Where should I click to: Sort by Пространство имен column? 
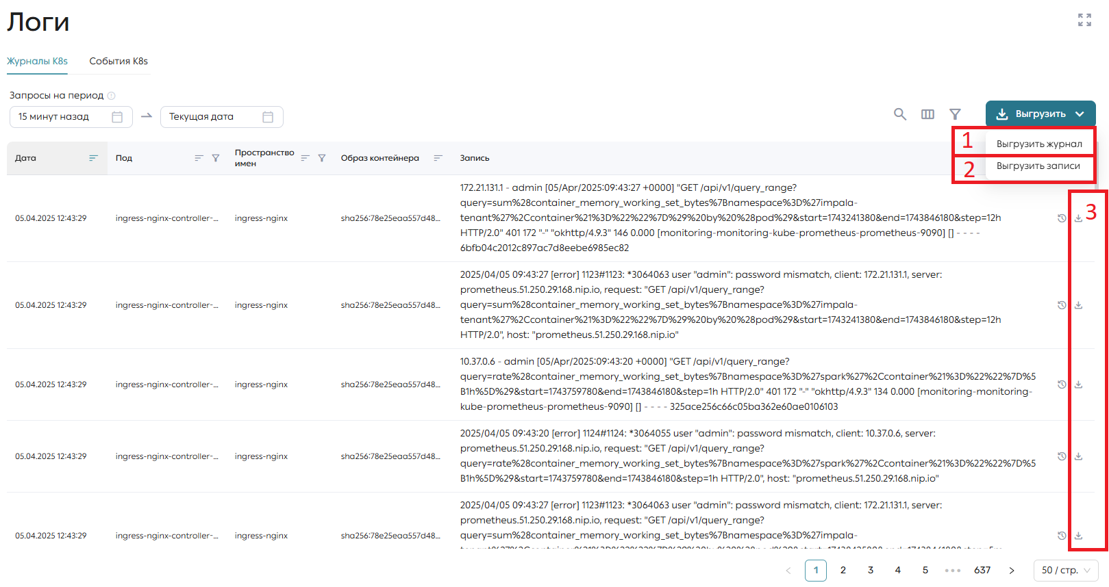point(305,158)
